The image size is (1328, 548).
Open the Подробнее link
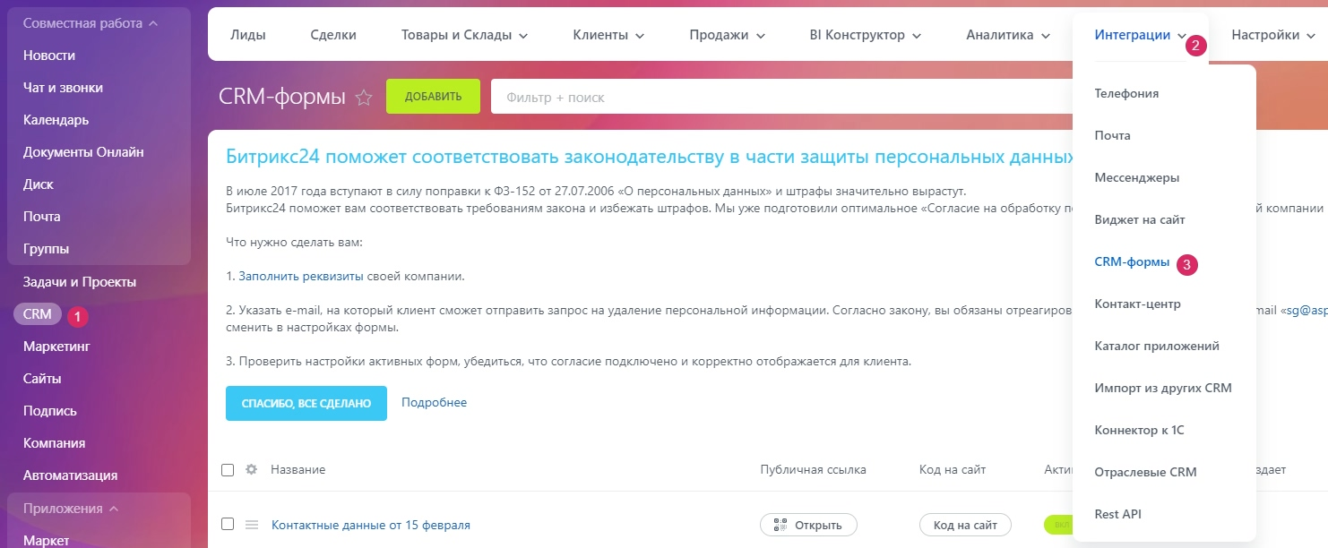click(x=435, y=403)
